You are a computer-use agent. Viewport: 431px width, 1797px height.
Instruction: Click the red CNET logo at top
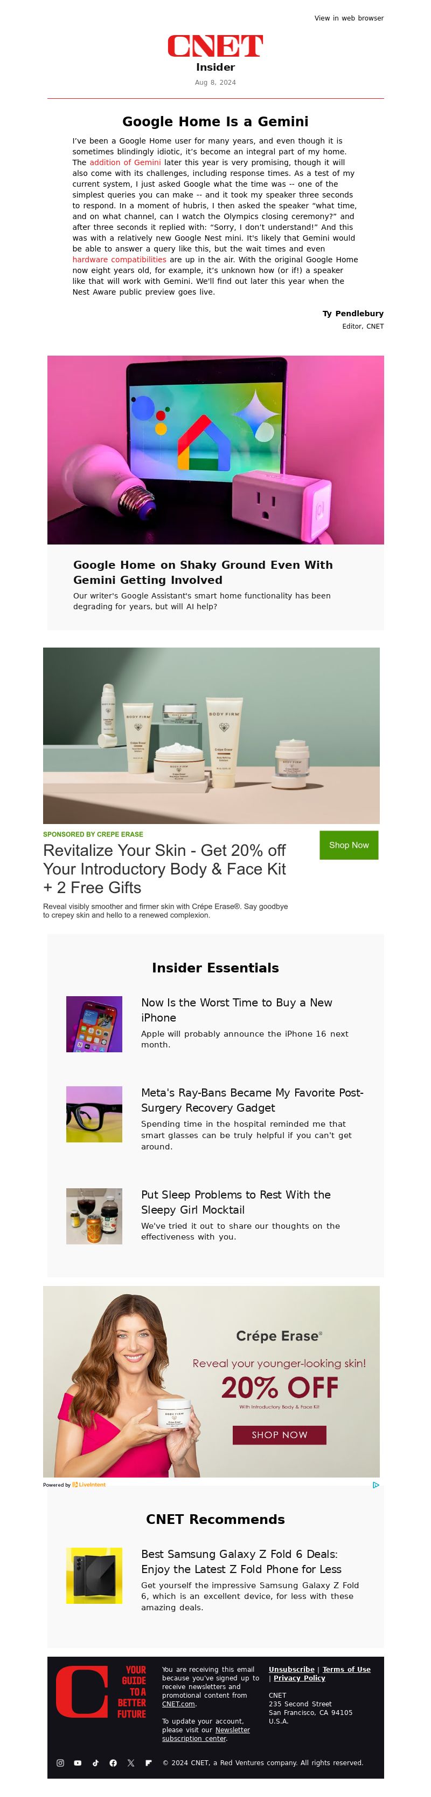click(215, 46)
